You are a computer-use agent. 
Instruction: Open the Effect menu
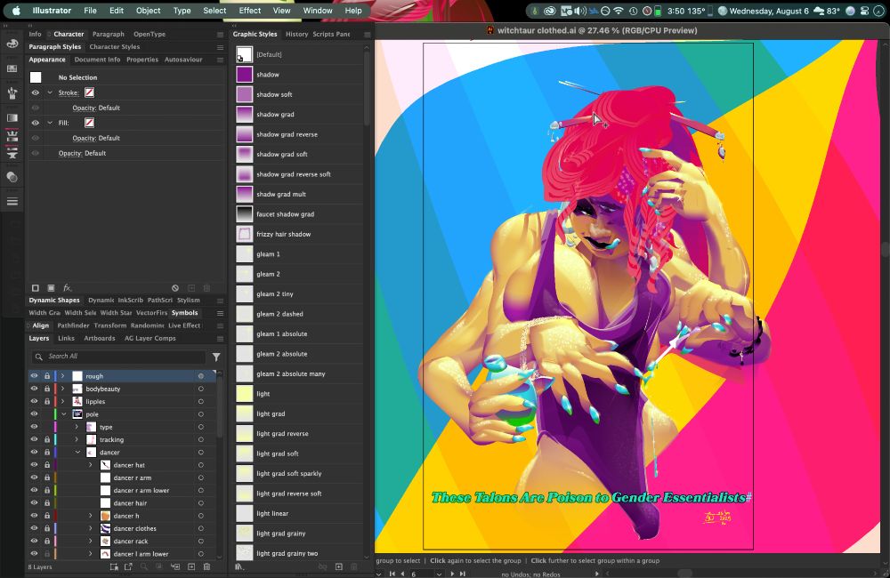pos(250,10)
